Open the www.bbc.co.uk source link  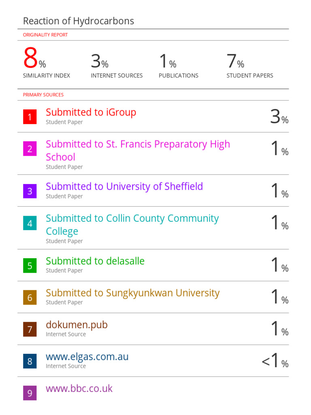[79, 389]
